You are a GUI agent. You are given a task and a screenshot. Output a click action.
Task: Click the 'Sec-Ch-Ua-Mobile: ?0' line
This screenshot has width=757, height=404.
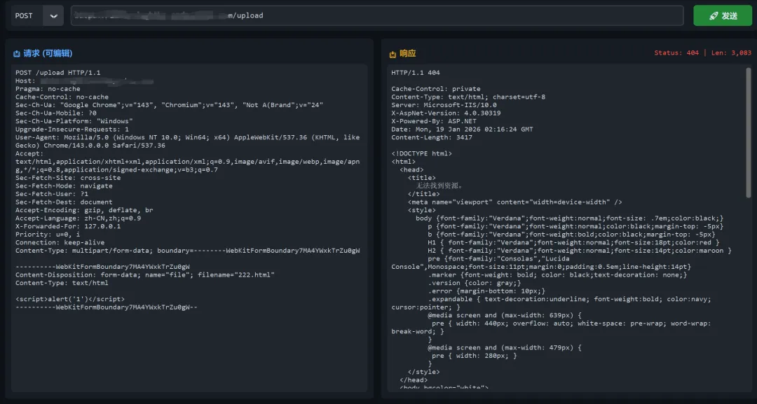click(56, 113)
